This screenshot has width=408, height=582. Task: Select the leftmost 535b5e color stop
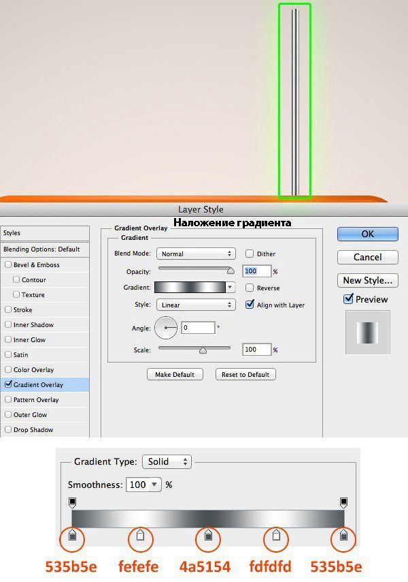(73, 535)
